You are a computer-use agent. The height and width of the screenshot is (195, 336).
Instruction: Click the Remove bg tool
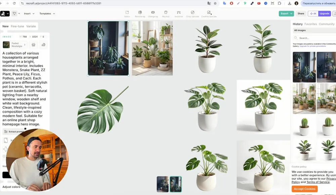140,14
